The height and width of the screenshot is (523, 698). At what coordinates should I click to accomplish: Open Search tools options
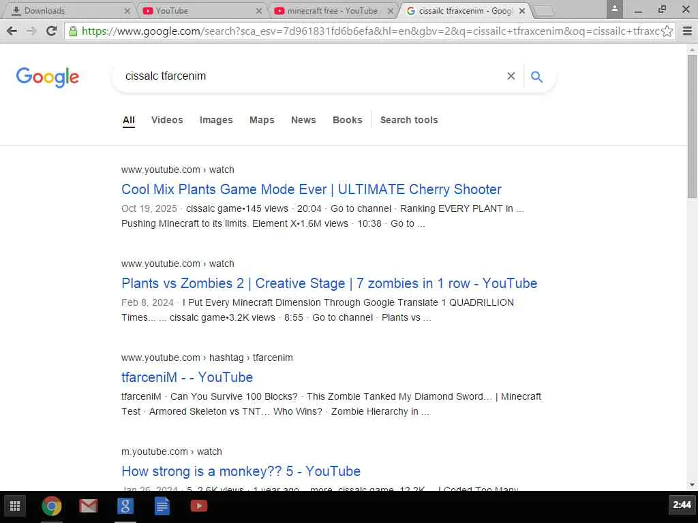(409, 120)
